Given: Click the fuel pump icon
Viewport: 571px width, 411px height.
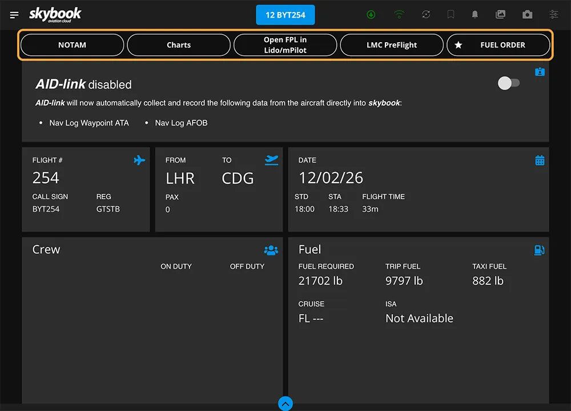Looking at the screenshot, I should click(539, 250).
